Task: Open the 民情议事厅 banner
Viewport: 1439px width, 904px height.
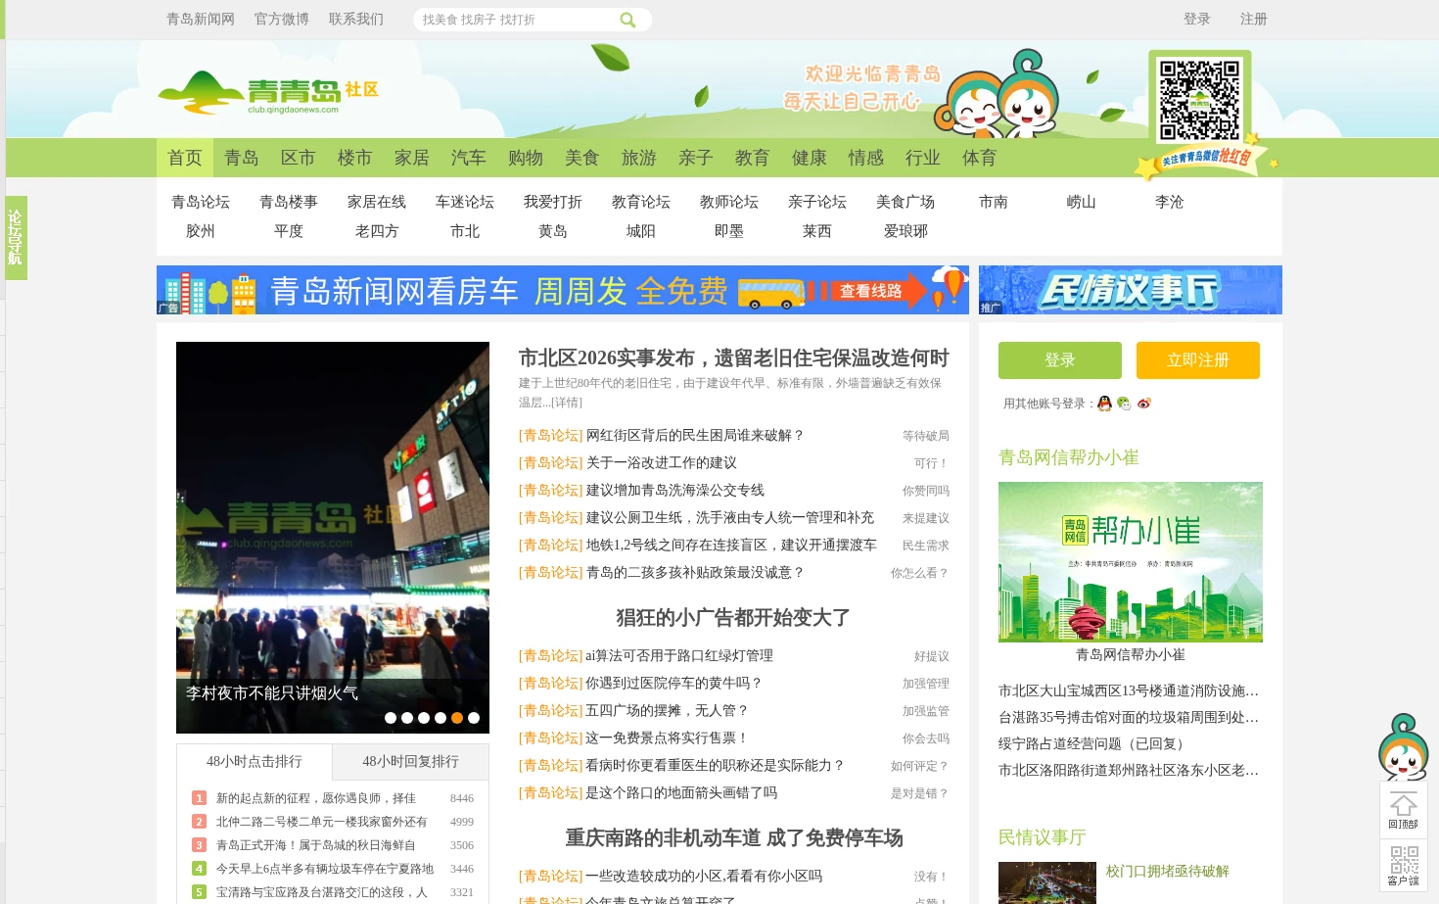Action: (x=1131, y=290)
